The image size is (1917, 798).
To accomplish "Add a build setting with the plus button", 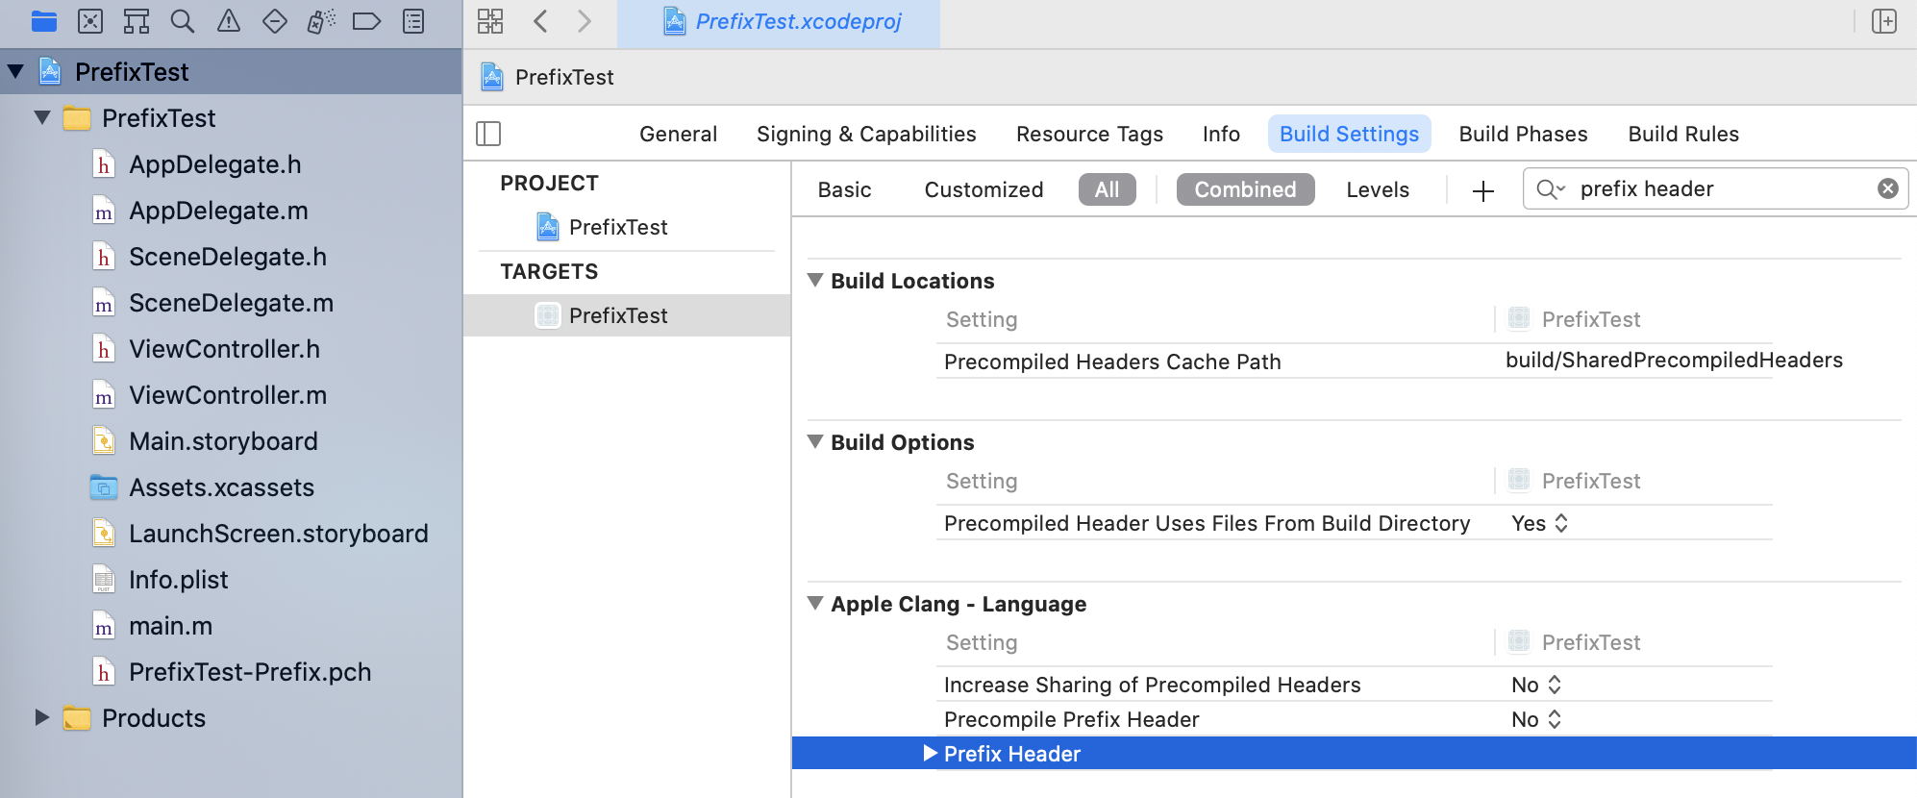I will [x=1483, y=190].
